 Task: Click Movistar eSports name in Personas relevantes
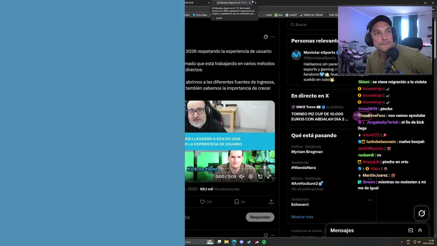point(319,53)
